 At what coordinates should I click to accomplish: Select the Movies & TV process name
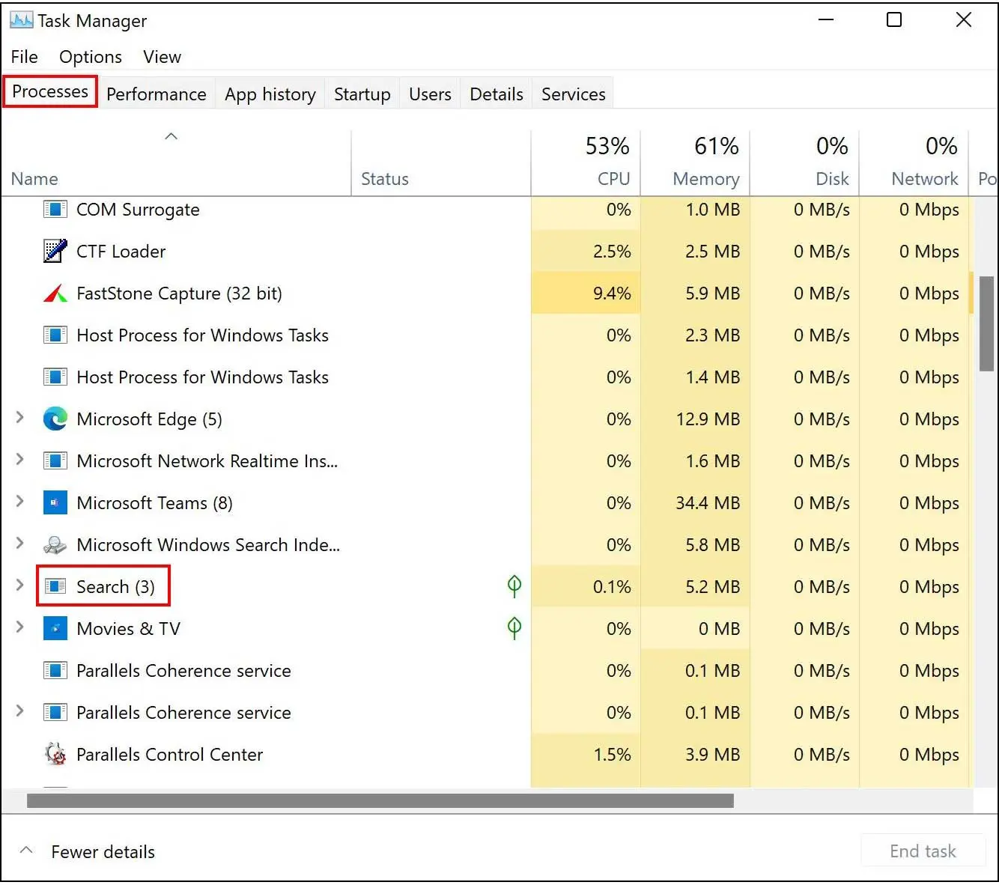[x=128, y=629]
